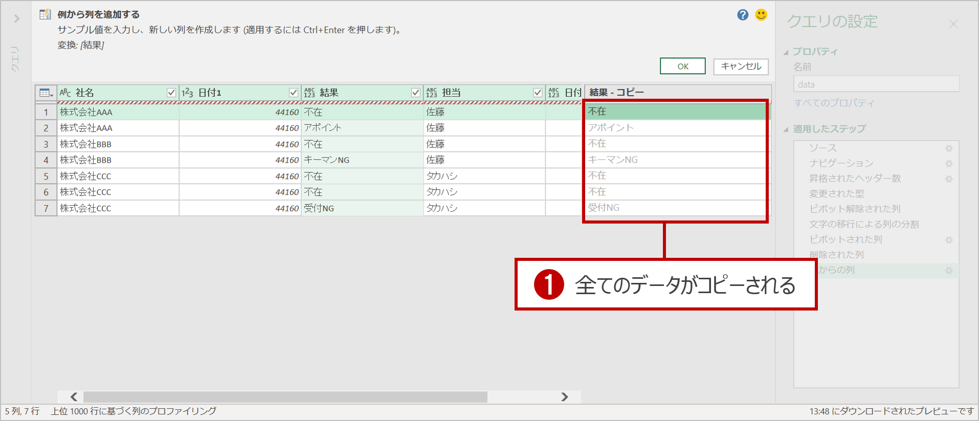Image resolution: width=979 pixels, height=421 pixels.
Task: Open the table menu icon in grid corner
Action: (46, 93)
